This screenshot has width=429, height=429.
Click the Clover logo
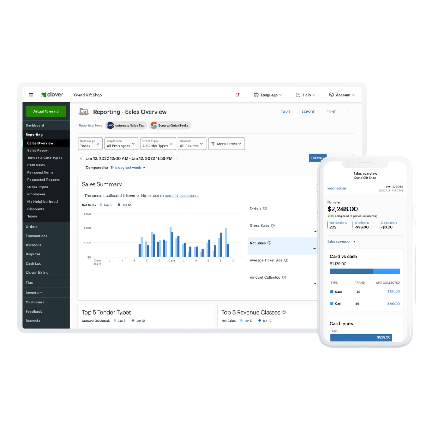point(52,95)
